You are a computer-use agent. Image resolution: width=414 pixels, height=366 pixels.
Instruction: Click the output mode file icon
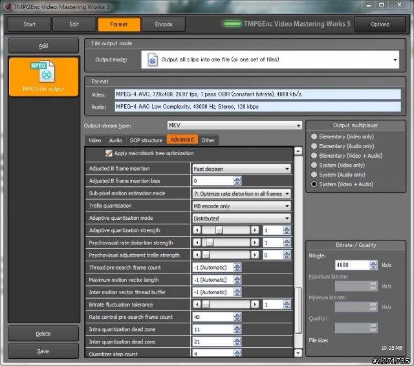(x=153, y=59)
